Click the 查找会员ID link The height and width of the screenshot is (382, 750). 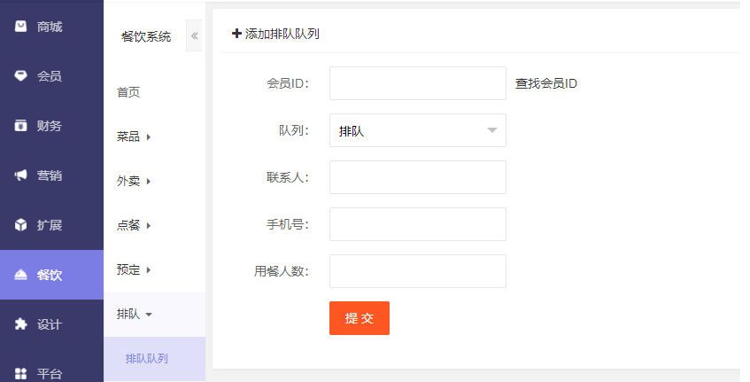[546, 83]
